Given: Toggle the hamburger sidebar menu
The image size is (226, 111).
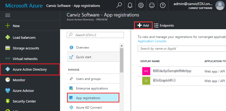Looking at the screenshot, I should coord(8,15).
